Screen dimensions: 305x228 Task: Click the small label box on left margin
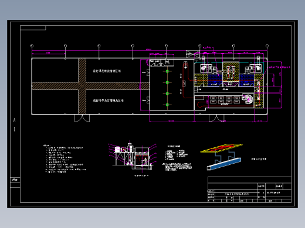[x=15, y=180]
